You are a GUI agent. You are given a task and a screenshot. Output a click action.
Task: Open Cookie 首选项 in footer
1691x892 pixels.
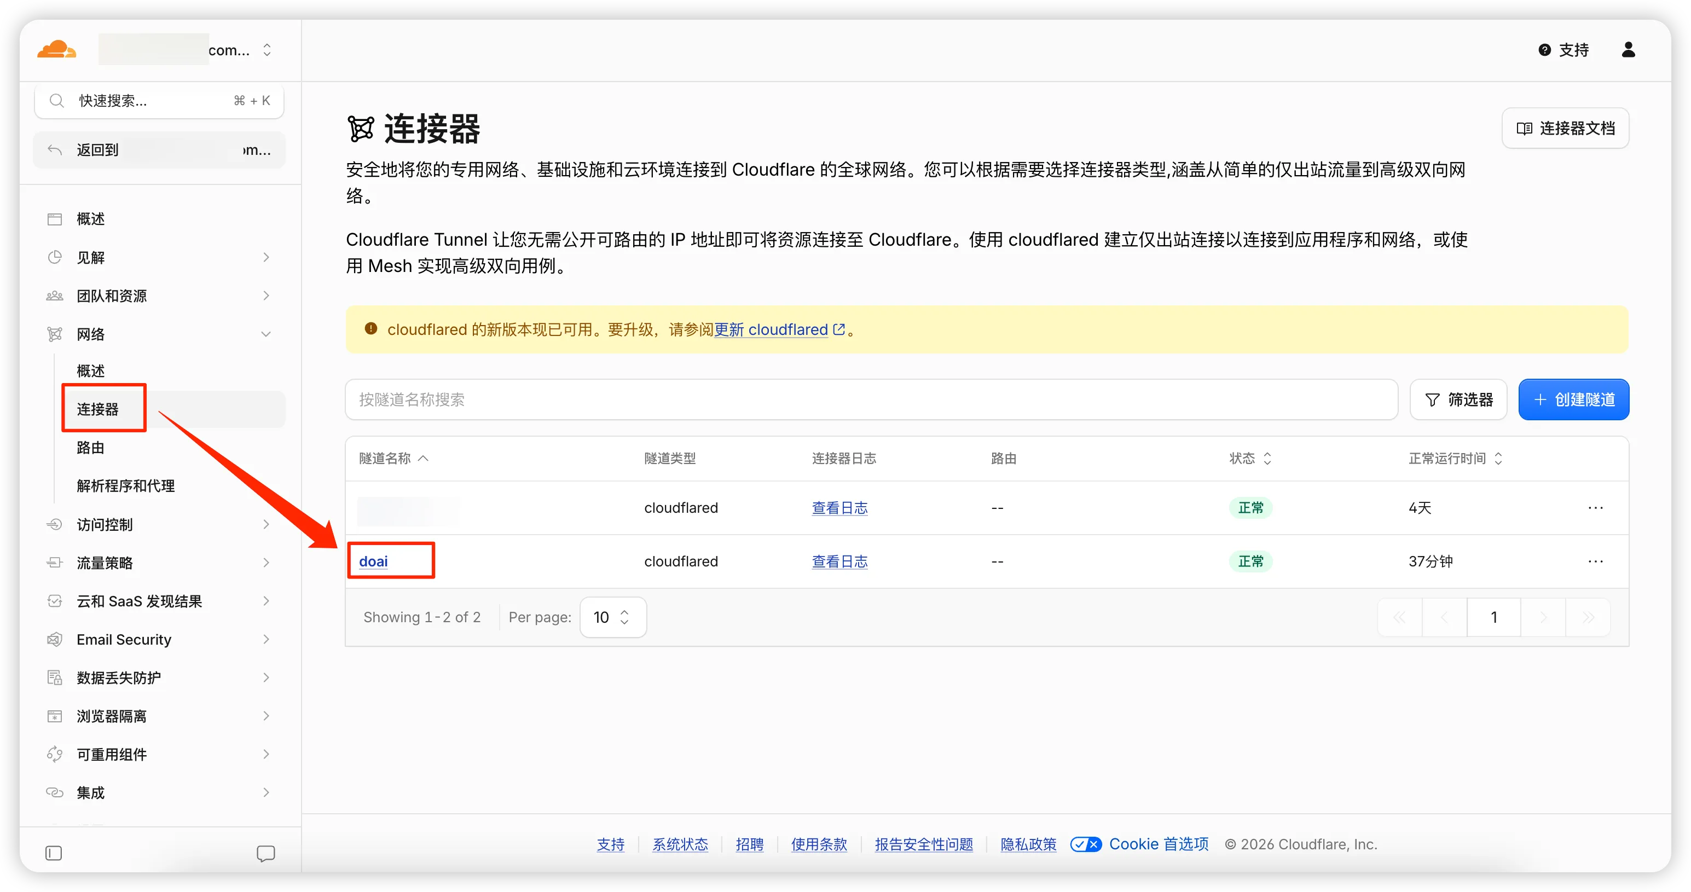click(1139, 844)
